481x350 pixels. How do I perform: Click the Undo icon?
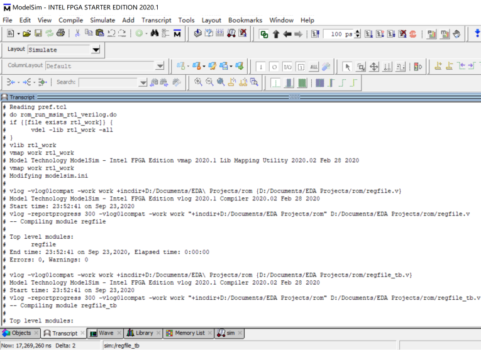point(111,33)
